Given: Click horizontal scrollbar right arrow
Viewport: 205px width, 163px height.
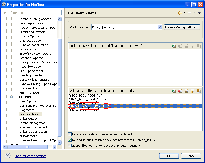Looking at the screenshot, I should (55, 147).
